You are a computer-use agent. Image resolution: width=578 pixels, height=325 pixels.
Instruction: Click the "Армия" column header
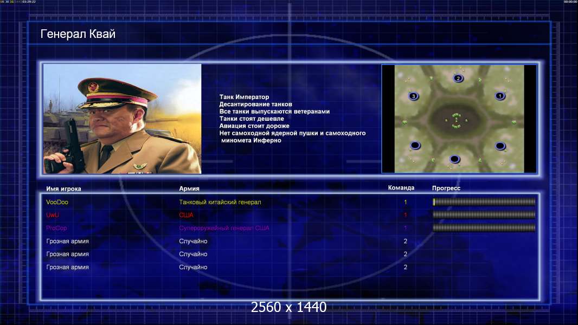coord(189,188)
